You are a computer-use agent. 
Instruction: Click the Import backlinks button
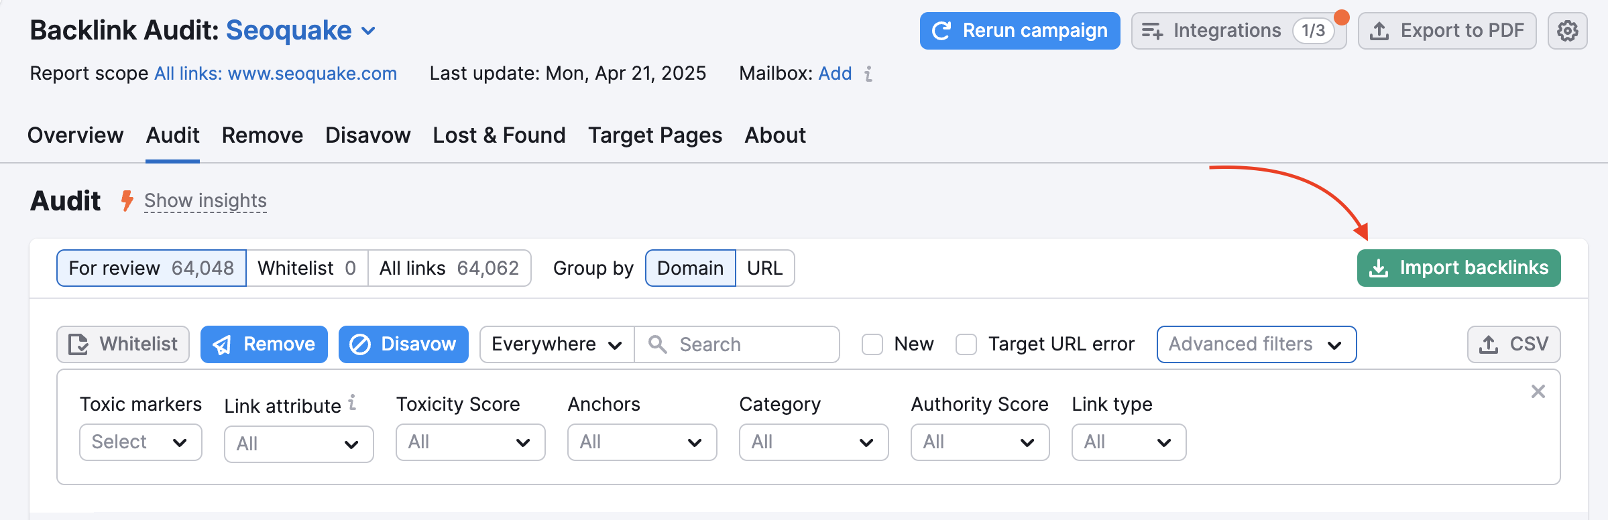(1458, 268)
